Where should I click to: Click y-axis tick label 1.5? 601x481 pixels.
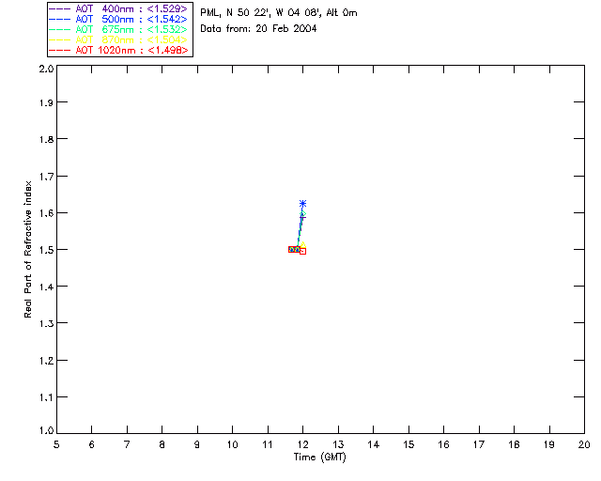46,250
